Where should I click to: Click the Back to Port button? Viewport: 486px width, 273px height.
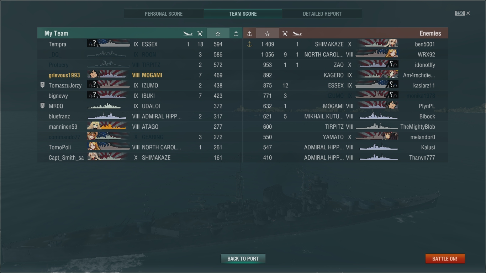[x=243, y=258]
